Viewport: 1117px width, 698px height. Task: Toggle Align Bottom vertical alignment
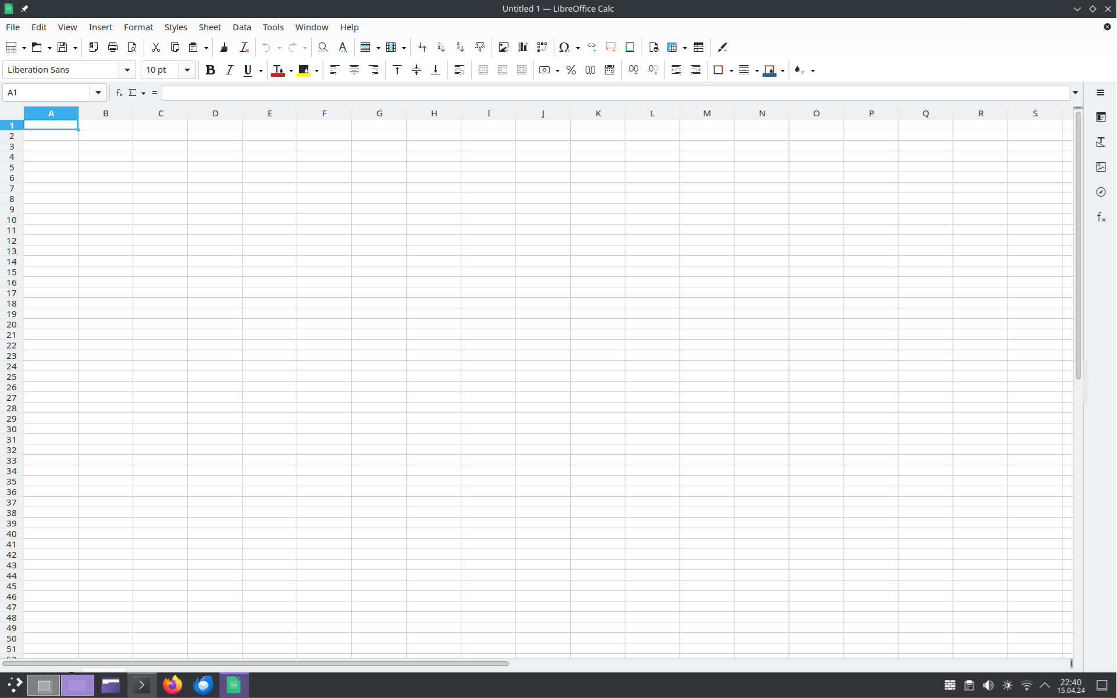coord(435,70)
